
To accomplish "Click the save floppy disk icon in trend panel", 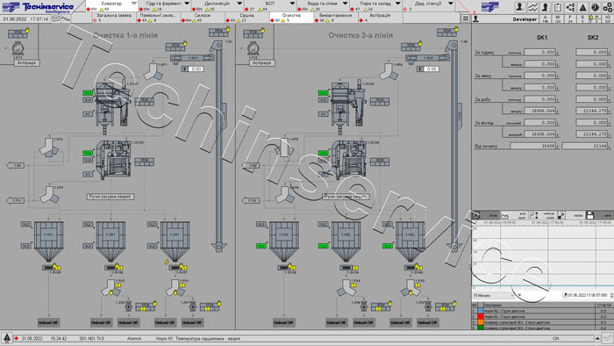I will click(x=590, y=215).
